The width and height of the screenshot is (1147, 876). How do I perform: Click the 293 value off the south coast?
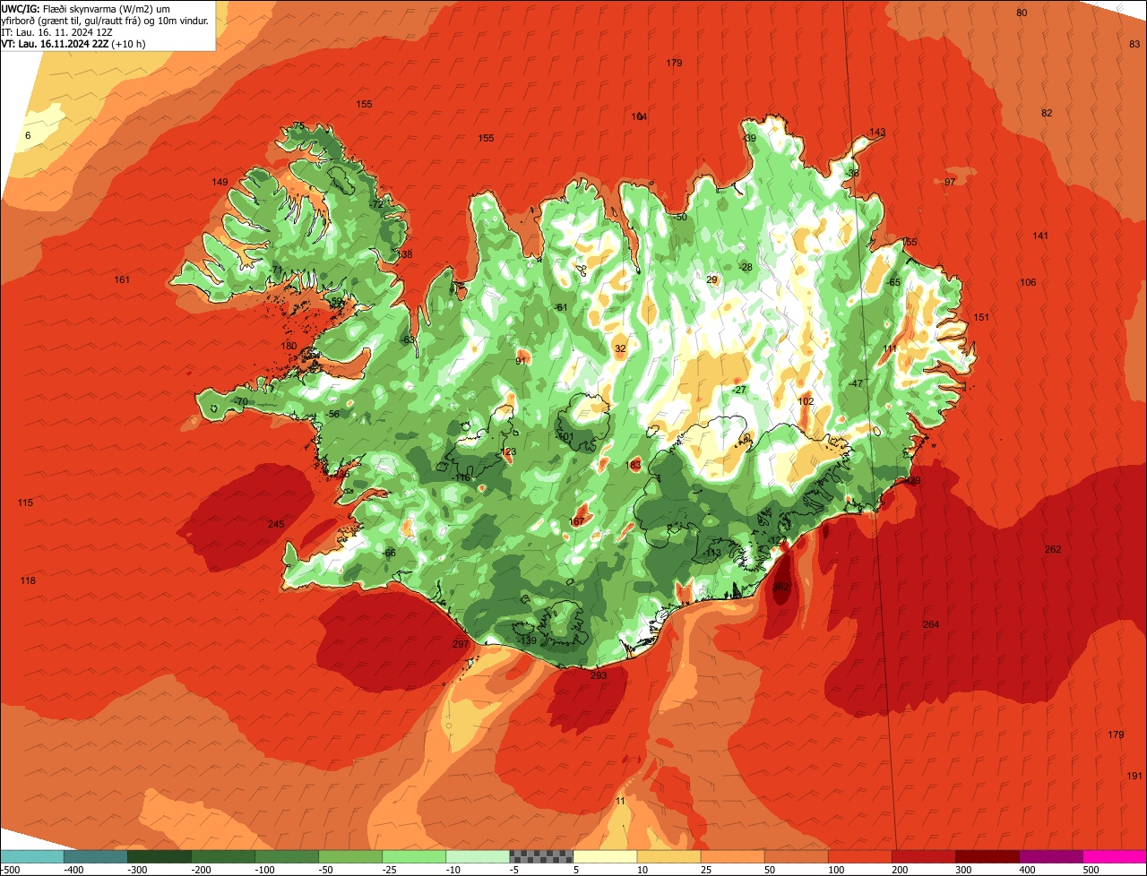599,675
